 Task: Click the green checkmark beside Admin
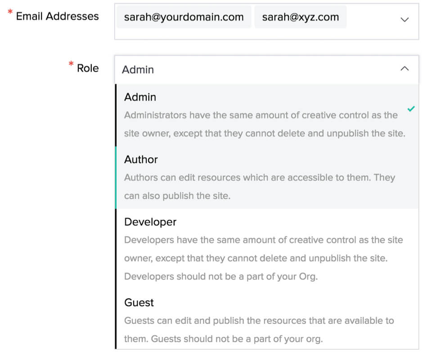(x=411, y=109)
